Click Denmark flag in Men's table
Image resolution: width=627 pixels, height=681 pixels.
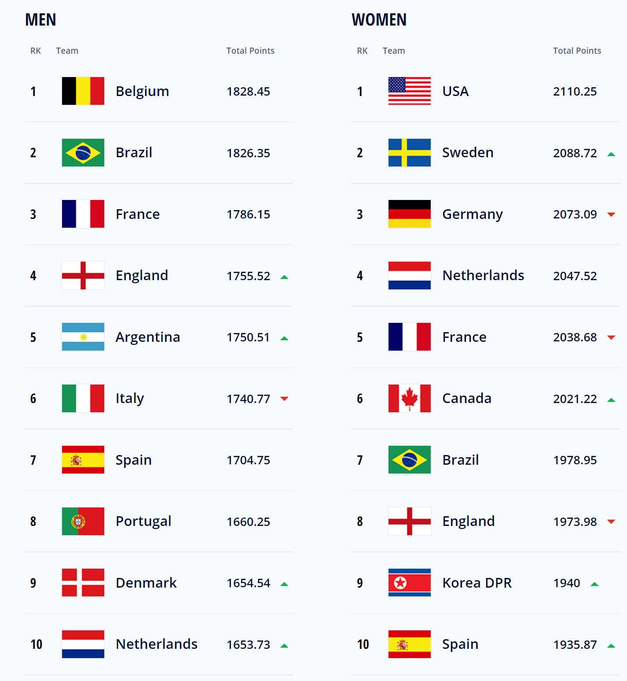83,582
